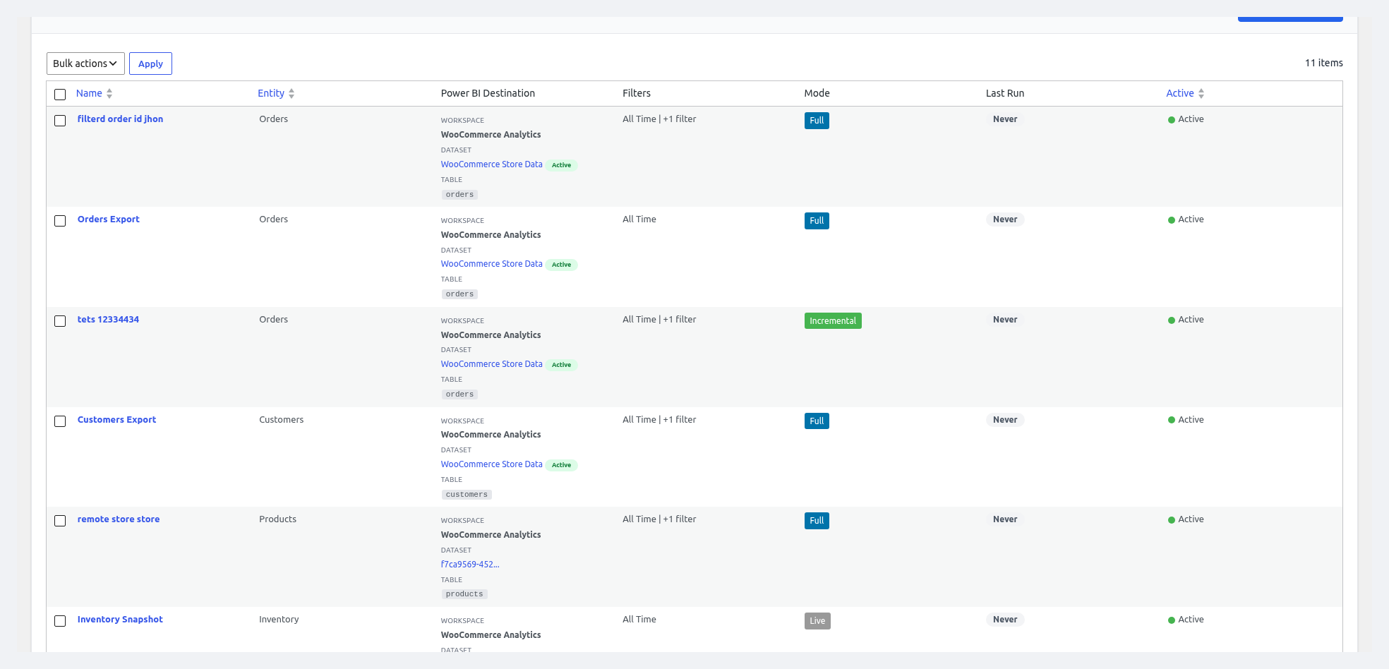
Task: Click the Filters column header
Action: point(637,93)
